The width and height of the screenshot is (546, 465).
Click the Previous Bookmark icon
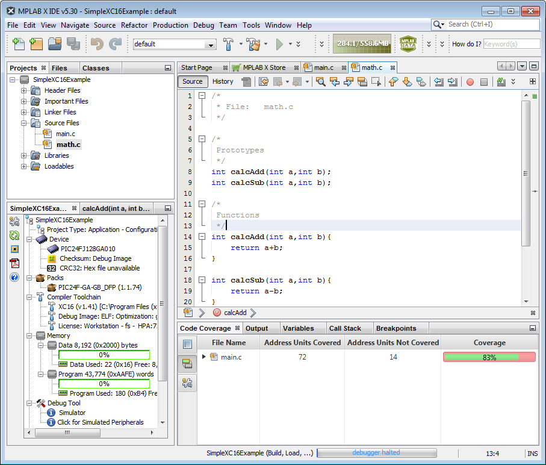pyautogui.click(x=393, y=81)
